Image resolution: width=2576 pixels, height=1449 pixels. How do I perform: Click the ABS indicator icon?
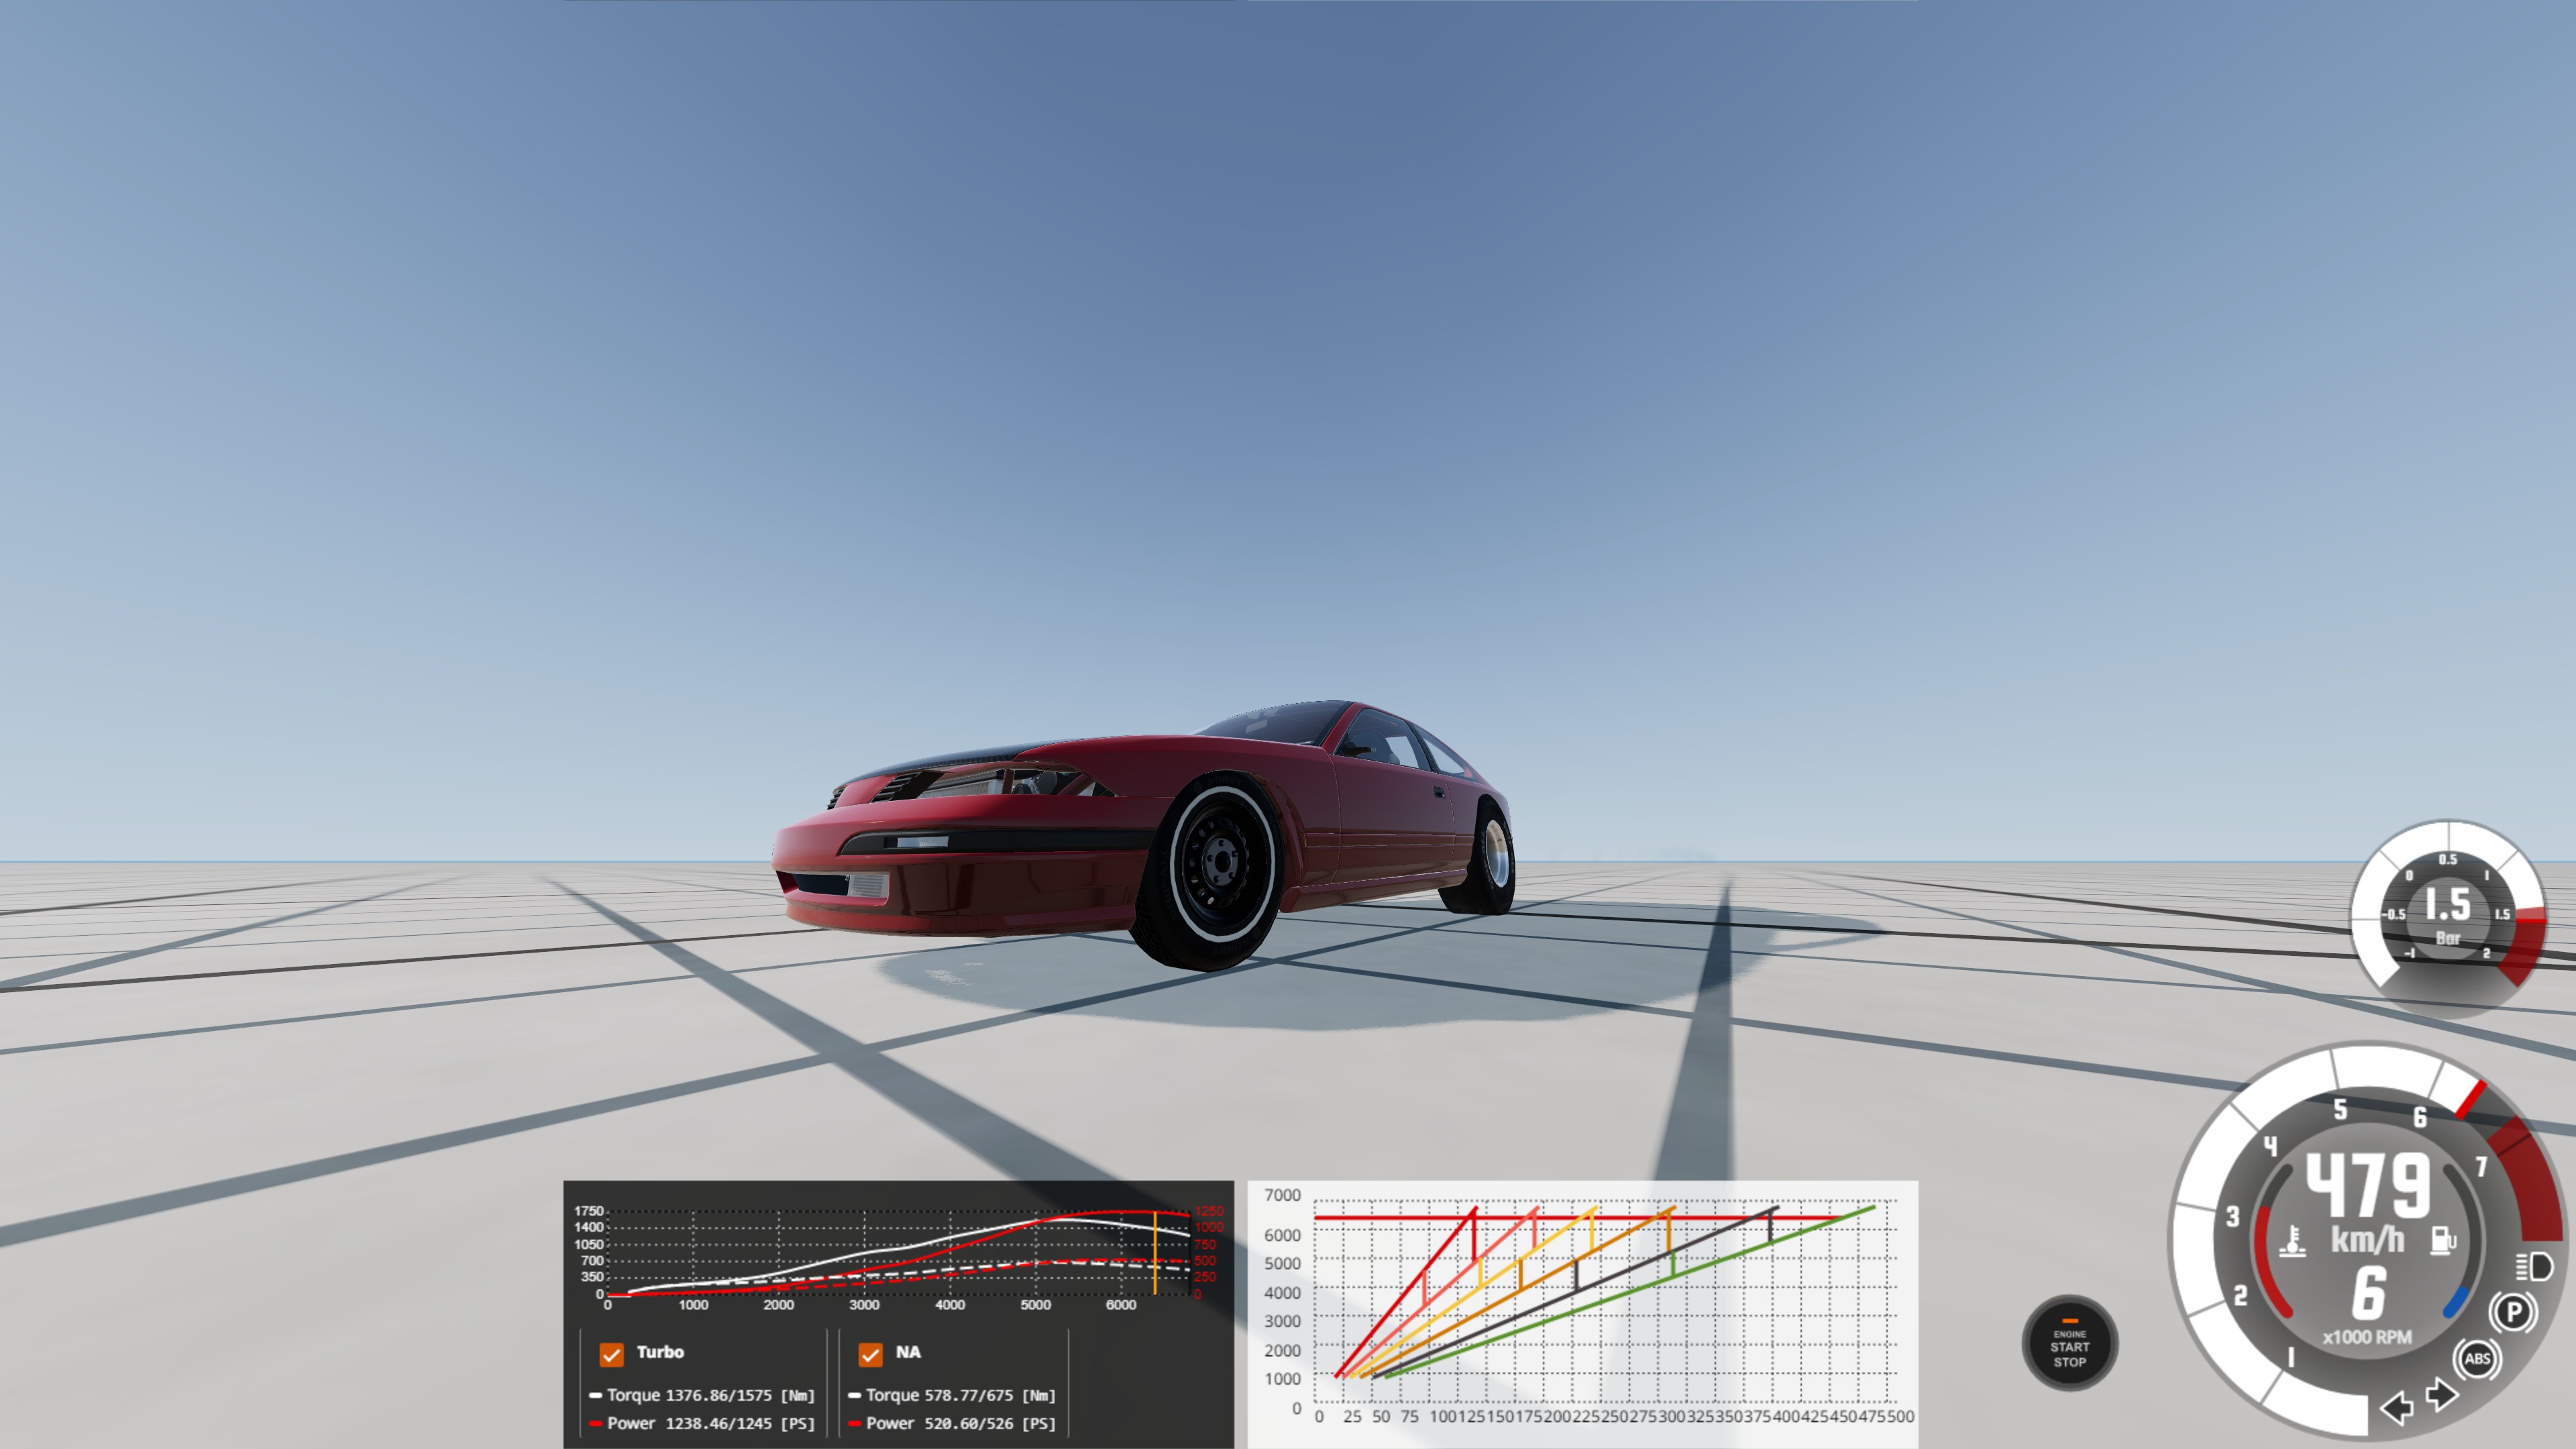[2476, 1358]
